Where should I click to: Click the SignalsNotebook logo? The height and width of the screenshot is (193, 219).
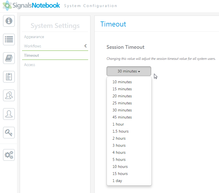pos(31,6)
